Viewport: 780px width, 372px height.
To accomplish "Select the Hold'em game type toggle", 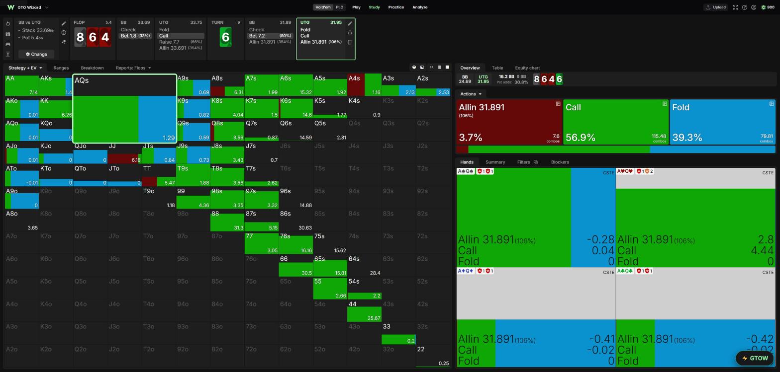I will tap(323, 7).
